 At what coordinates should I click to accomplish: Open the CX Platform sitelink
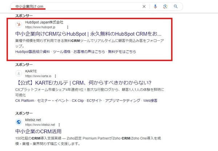(25, 101)
